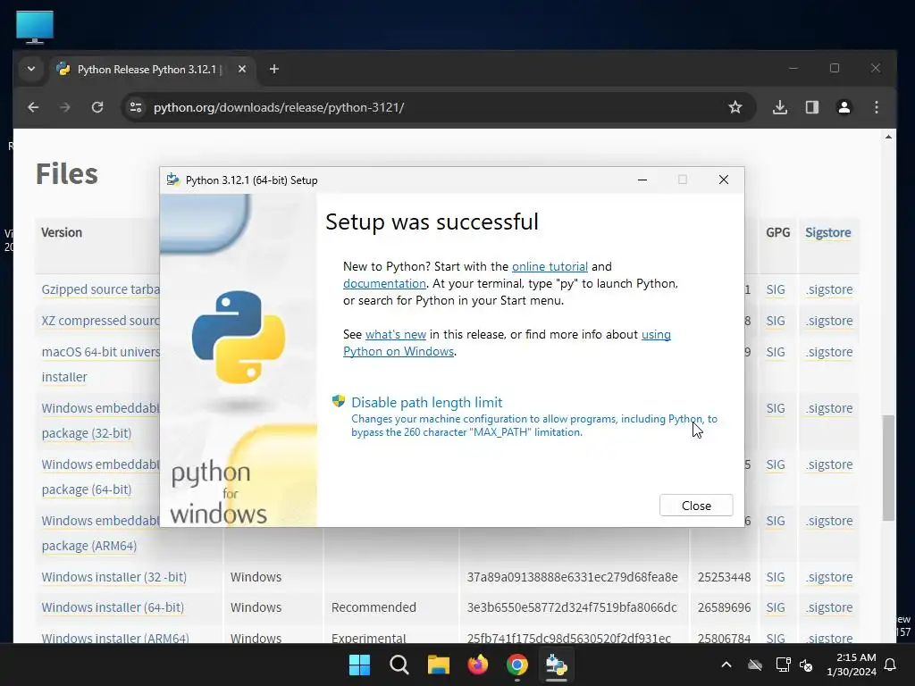
Task: Click scroll-up arrow of page scrollbar
Action: pos(888,137)
